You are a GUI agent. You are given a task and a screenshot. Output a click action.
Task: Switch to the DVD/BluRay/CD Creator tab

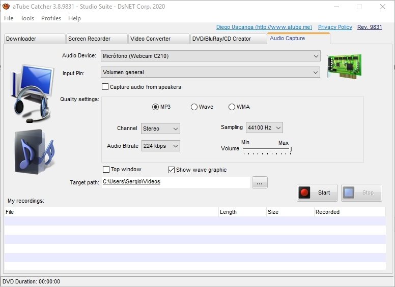tap(229, 39)
